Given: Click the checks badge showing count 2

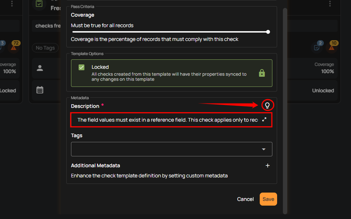Looking at the screenshot, I should coord(317,46).
